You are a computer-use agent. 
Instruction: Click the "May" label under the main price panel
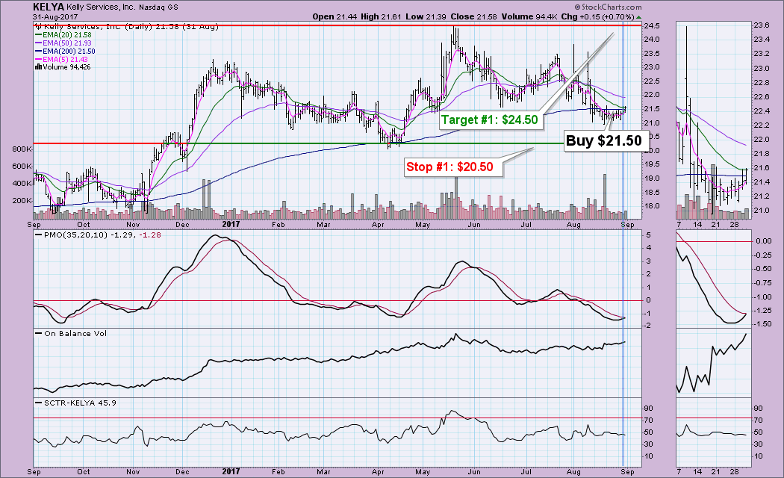click(x=423, y=225)
